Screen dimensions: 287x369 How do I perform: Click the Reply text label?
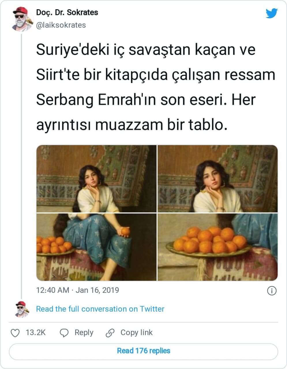pos(84,333)
